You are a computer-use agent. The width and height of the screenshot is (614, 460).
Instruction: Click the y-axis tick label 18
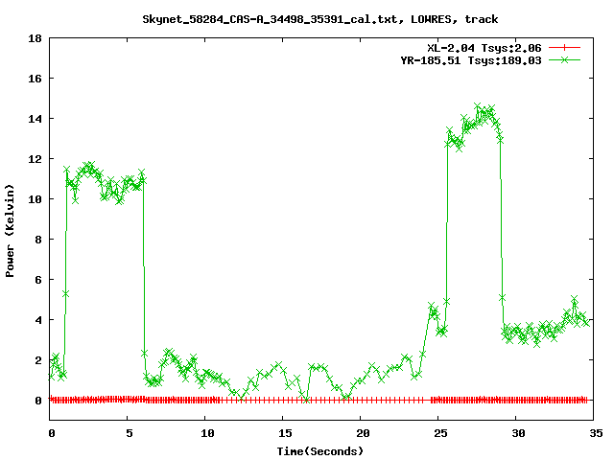[x=35, y=38]
